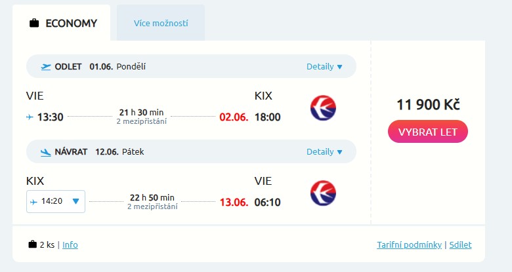Click the outbound 2 mezipřistání stopover text
Viewport: 512px width, 272px height.
point(141,121)
